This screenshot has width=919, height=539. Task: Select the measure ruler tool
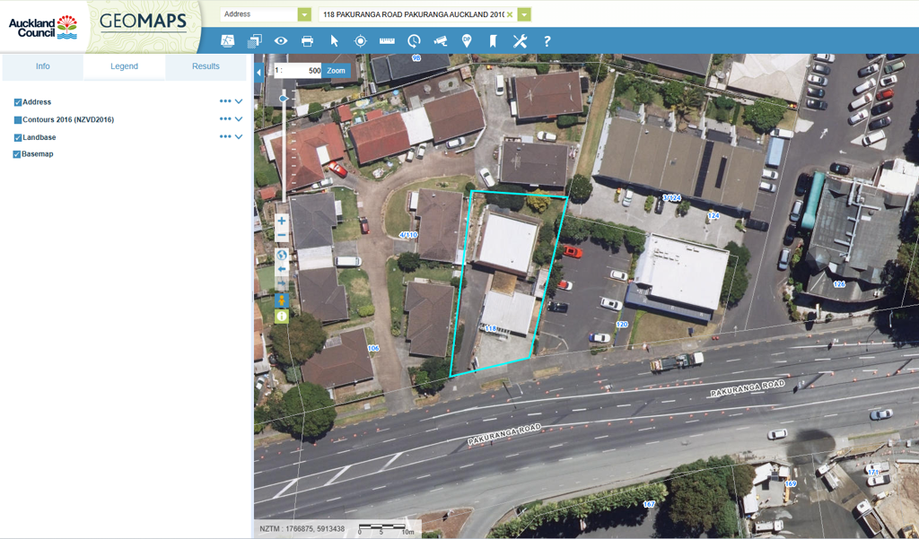(x=387, y=41)
